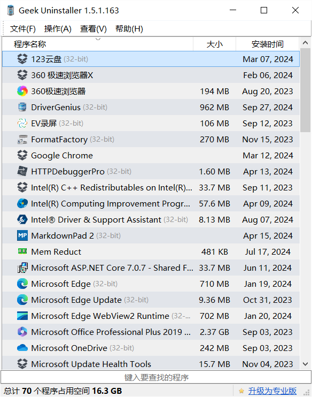
Task: Click the Microsoft Update Health Tools icon
Action: point(22,364)
